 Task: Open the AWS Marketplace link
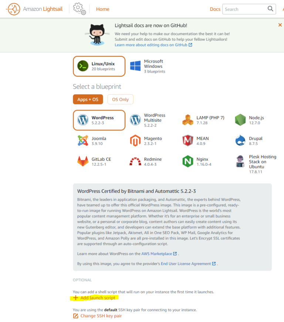tap(156, 254)
